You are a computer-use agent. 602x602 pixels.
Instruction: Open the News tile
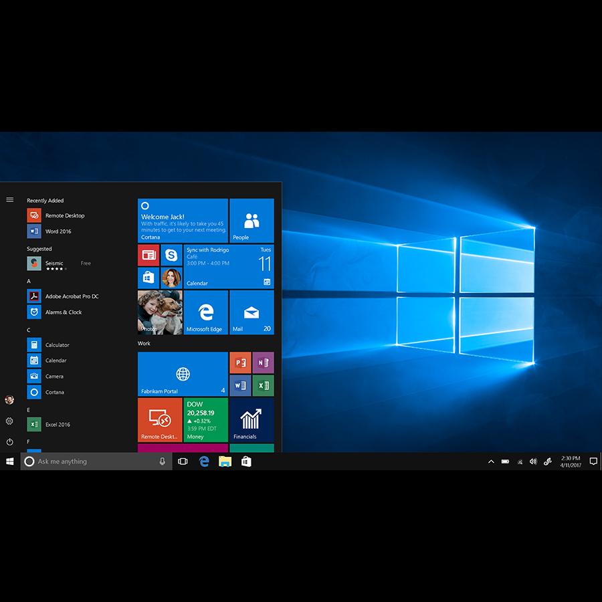click(x=148, y=255)
